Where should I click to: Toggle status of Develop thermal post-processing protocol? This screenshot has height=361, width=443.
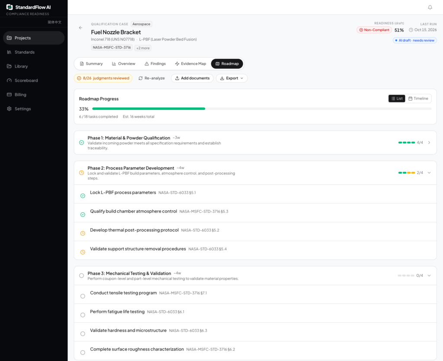click(x=83, y=233)
